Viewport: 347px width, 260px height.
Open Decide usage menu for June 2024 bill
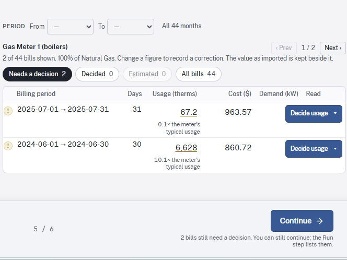point(314,149)
